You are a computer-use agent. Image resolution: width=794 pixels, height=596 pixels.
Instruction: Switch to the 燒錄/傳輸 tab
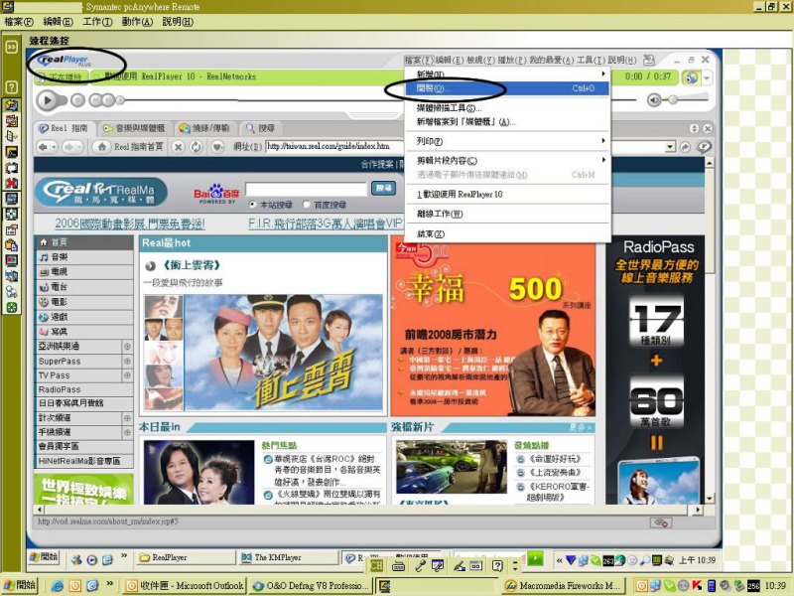click(x=204, y=128)
